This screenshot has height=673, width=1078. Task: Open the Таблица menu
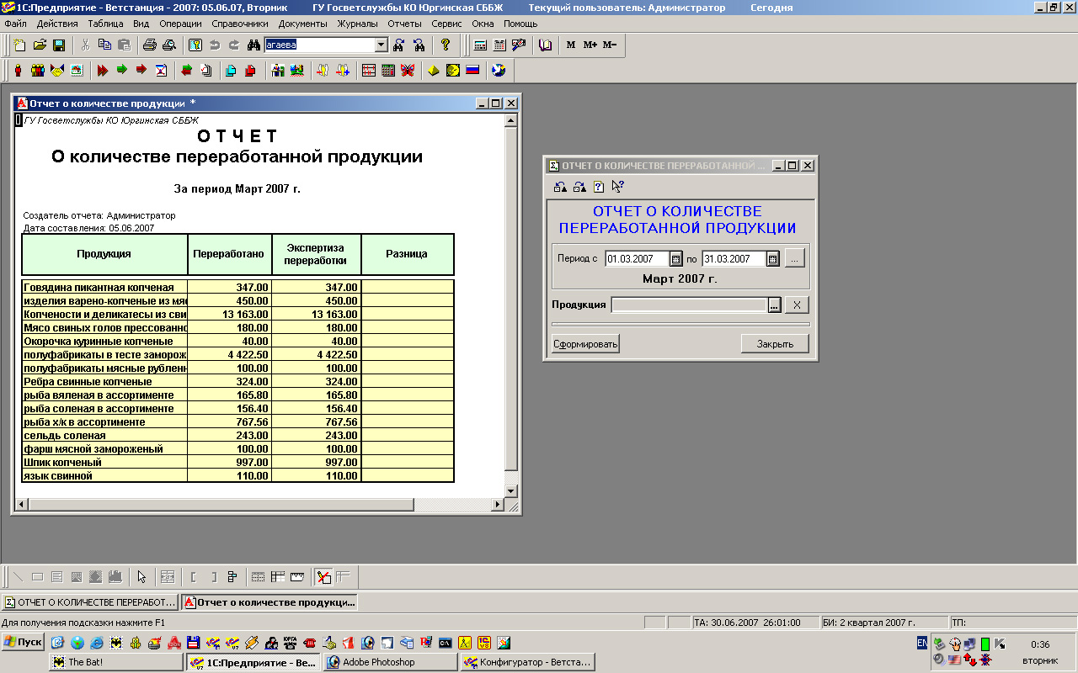click(105, 24)
